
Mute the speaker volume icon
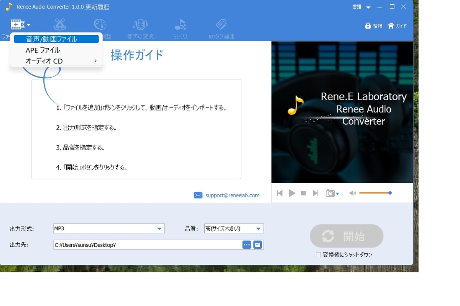pos(353,193)
